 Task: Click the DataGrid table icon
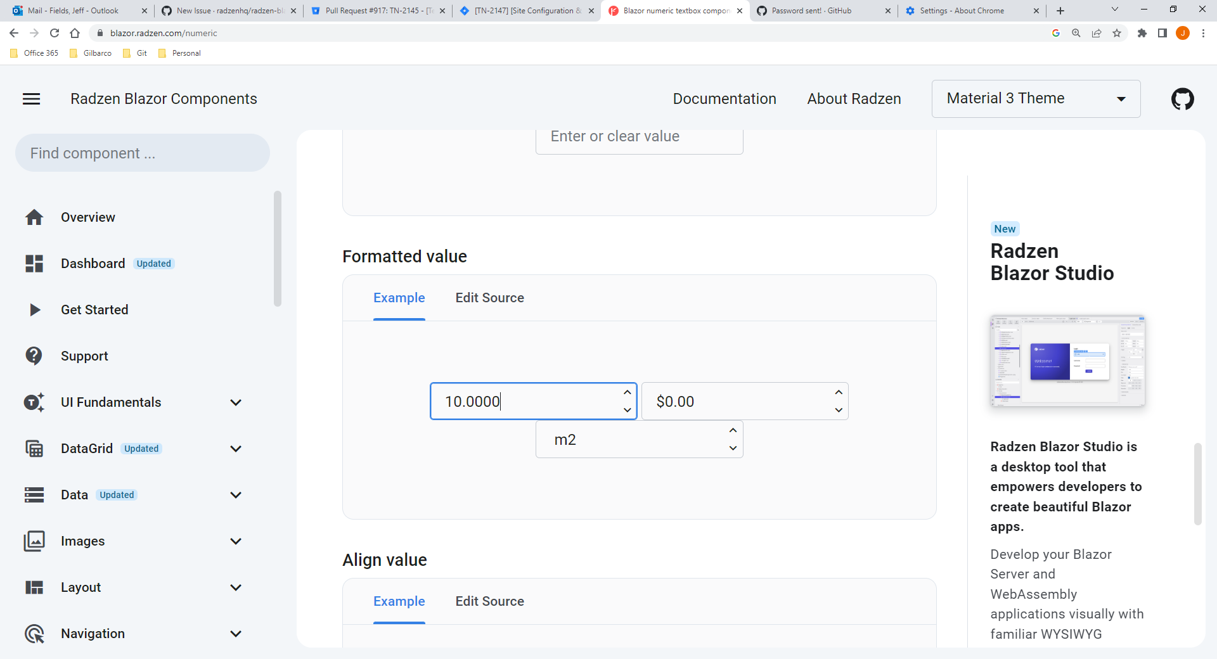[x=34, y=449]
